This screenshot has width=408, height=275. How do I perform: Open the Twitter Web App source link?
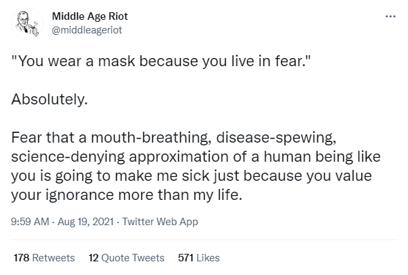160,222
